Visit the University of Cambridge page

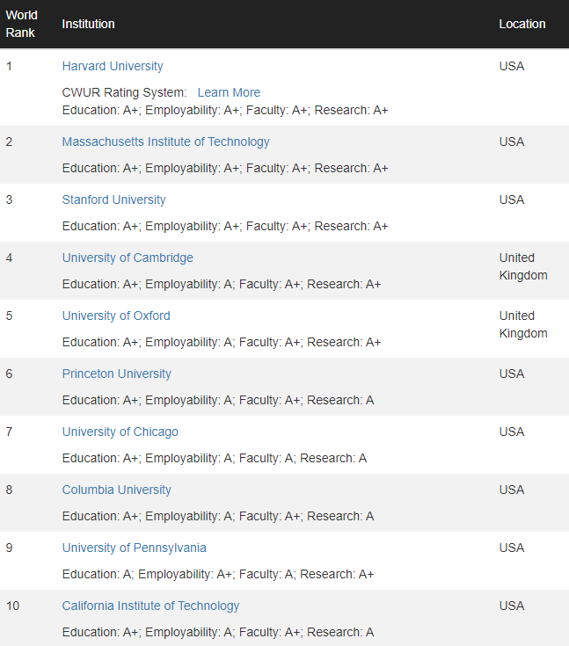click(x=128, y=258)
